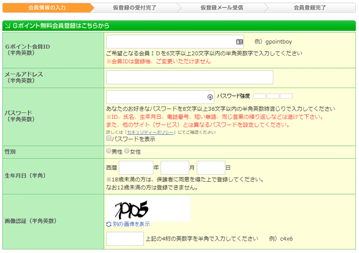Image resolution: width=359 pixels, height=253 pixels.
Task: Click the birth day input box
Action: click(211, 167)
